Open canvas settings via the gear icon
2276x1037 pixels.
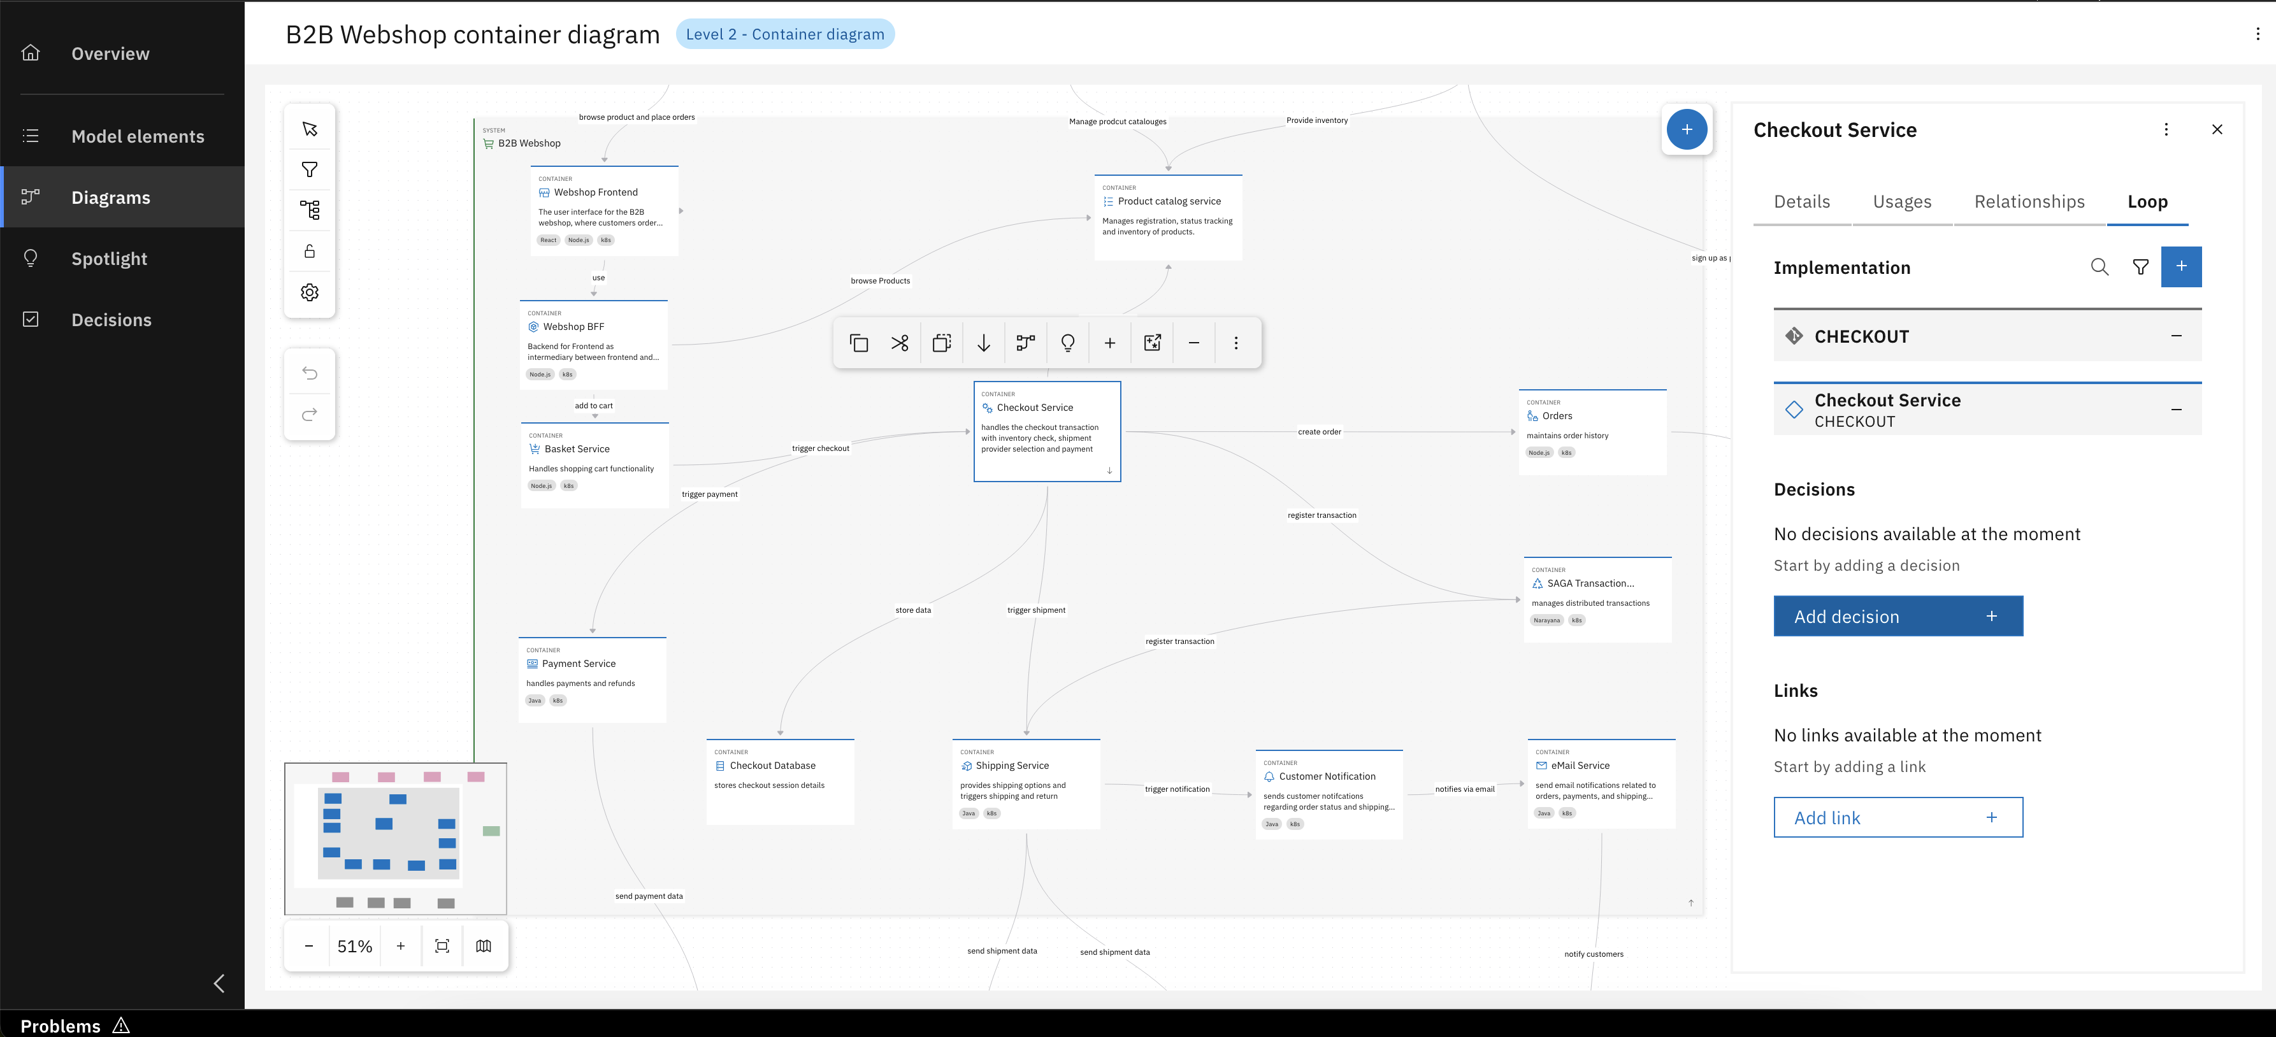tap(309, 292)
